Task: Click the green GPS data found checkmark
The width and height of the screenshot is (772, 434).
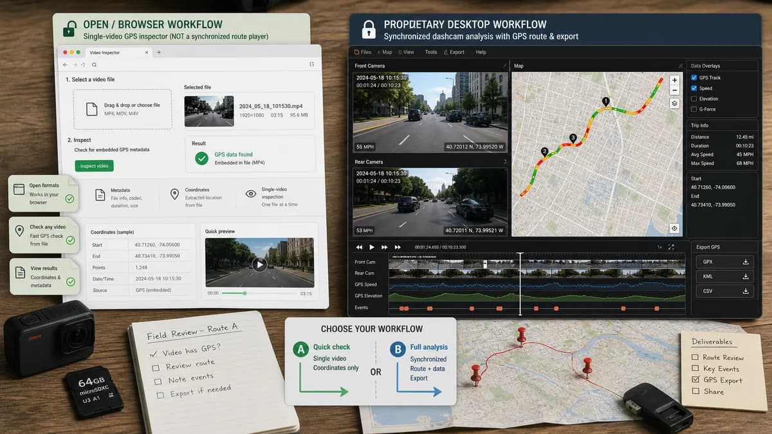Action: (202, 158)
